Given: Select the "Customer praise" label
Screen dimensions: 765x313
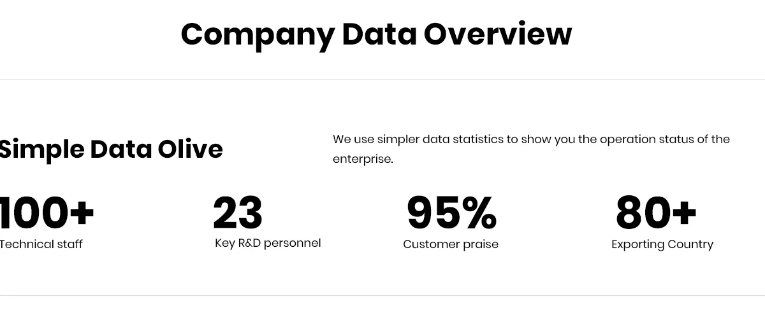Looking at the screenshot, I should click(x=451, y=244).
